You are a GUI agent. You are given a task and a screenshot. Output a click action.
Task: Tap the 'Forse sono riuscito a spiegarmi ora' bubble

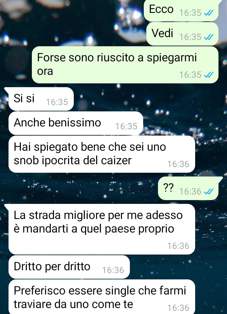[x=125, y=65]
